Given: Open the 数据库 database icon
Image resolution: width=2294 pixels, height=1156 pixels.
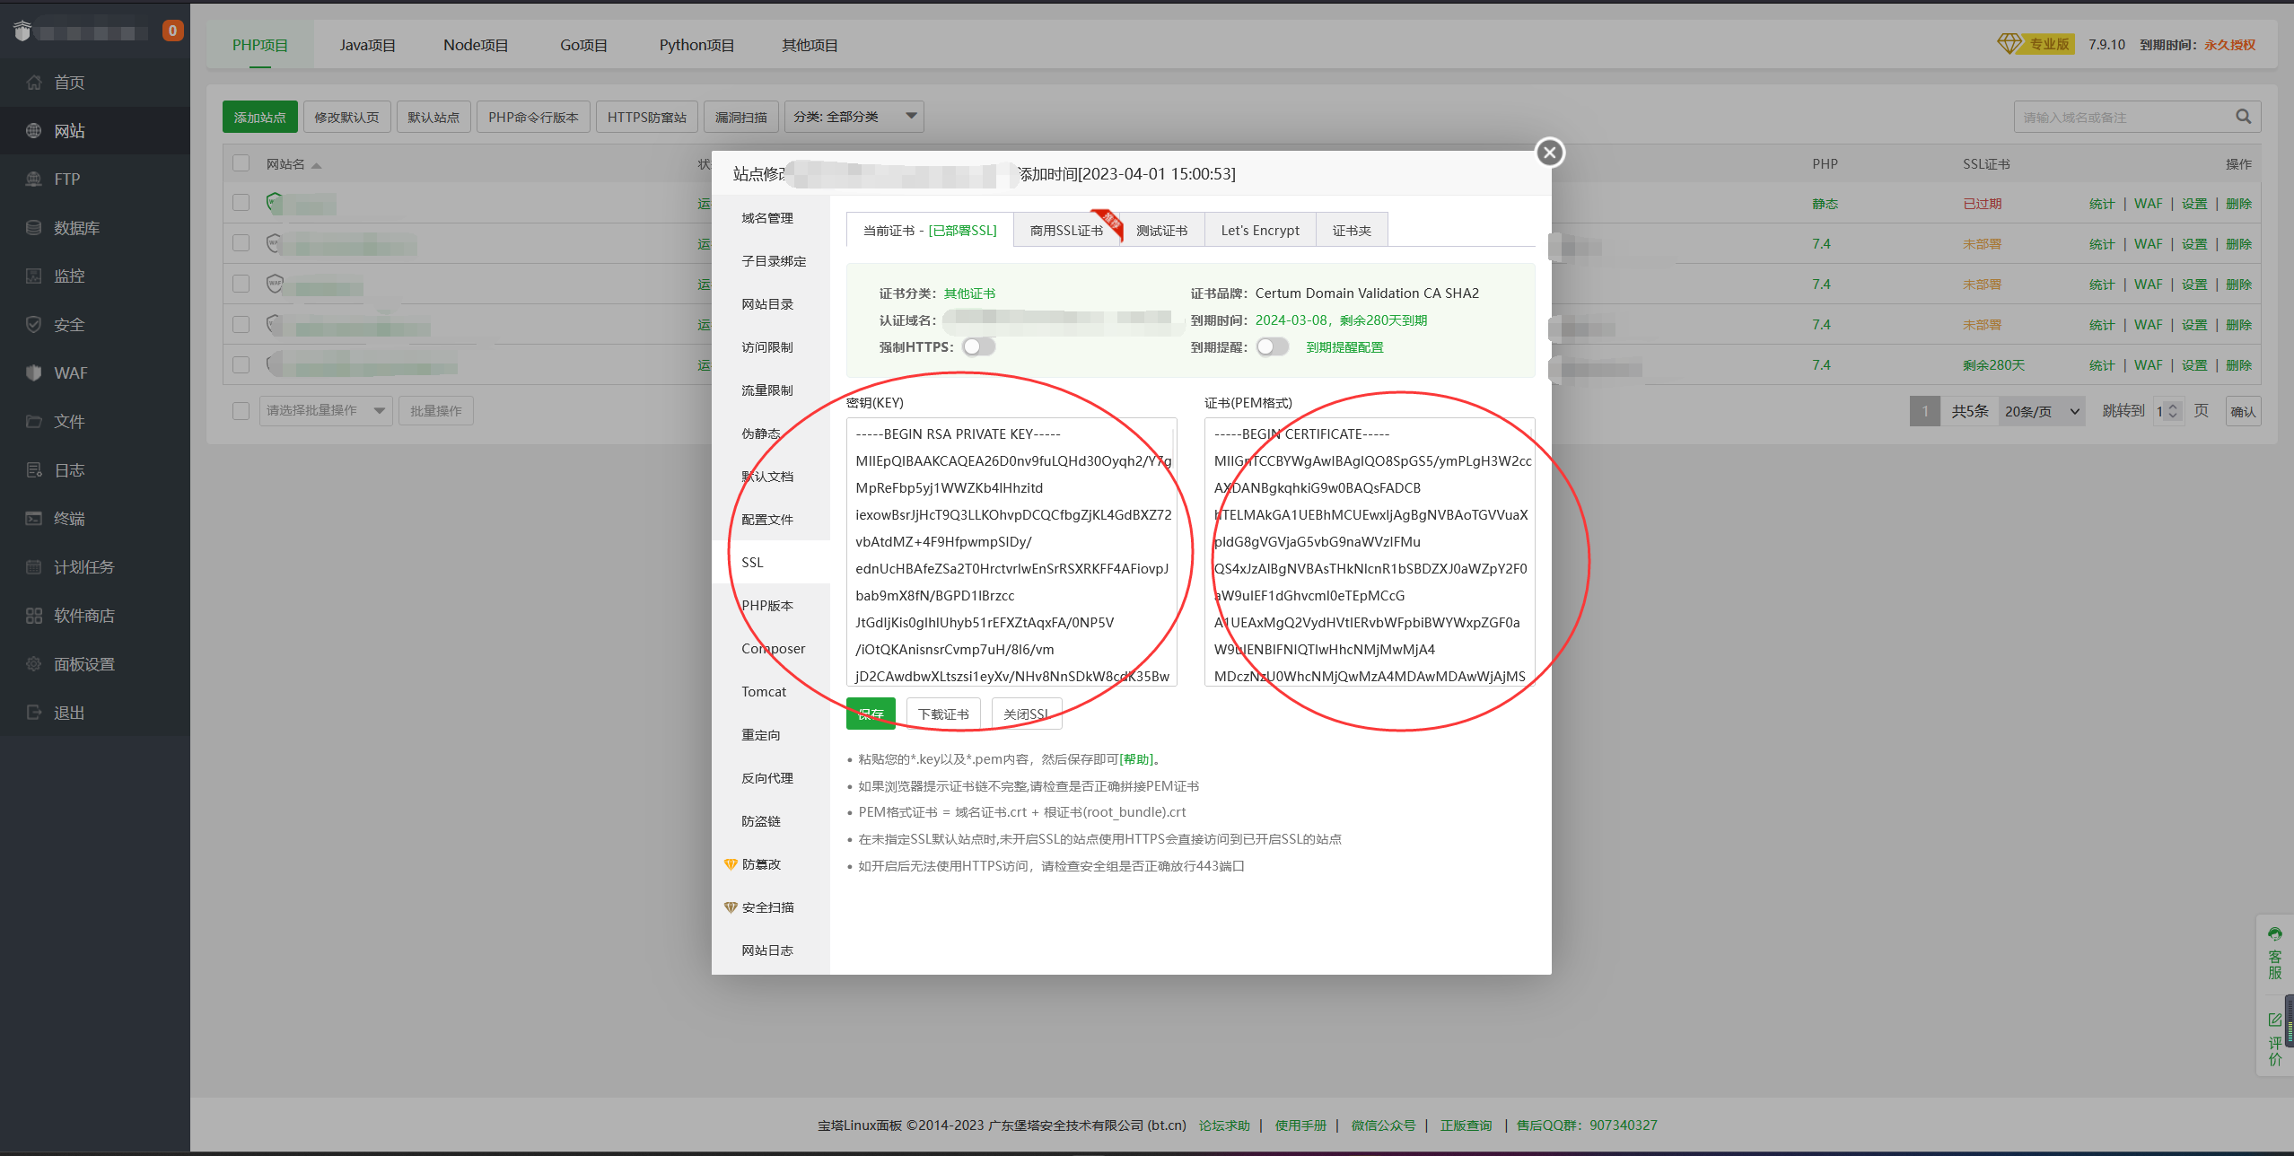Looking at the screenshot, I should 34,228.
